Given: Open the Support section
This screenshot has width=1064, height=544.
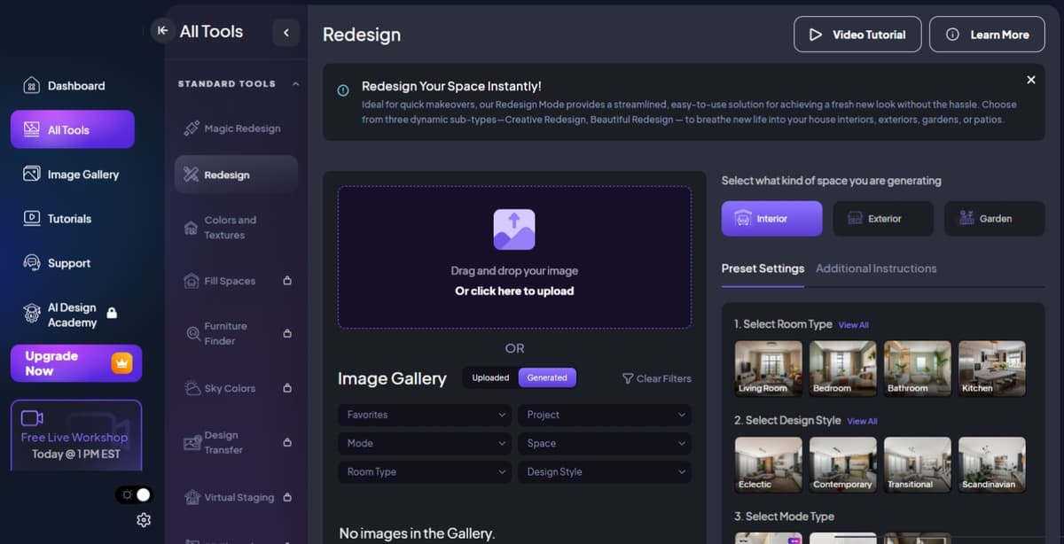Looking at the screenshot, I should point(73,263).
